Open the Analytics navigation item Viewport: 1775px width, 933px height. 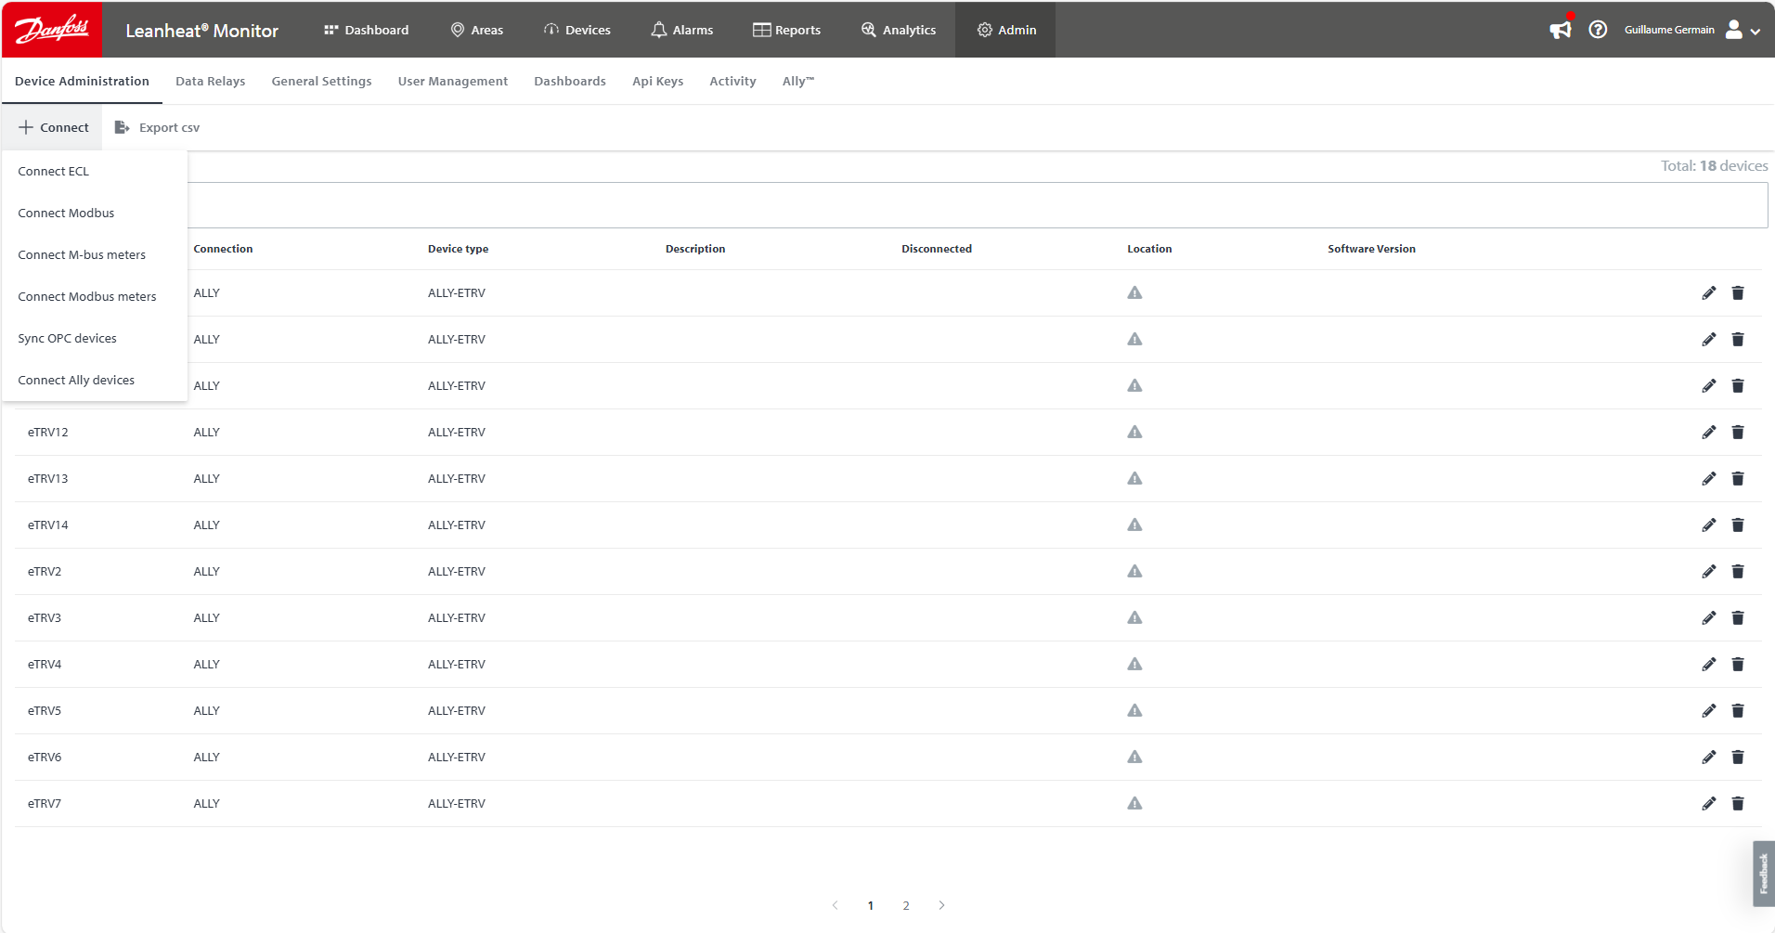click(x=899, y=30)
